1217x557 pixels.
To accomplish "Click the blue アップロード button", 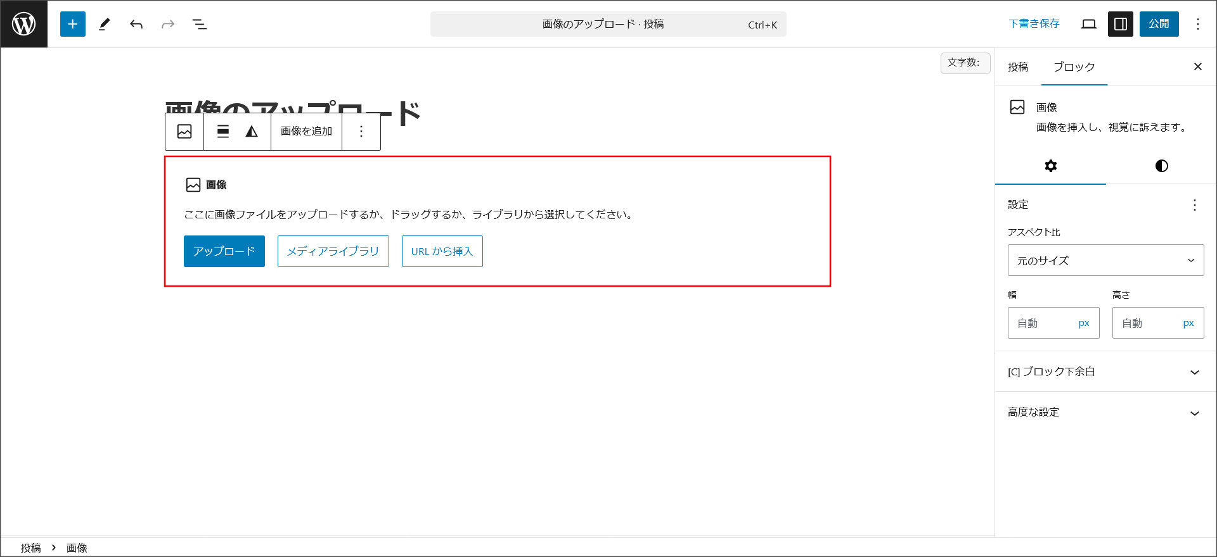I will pos(224,251).
